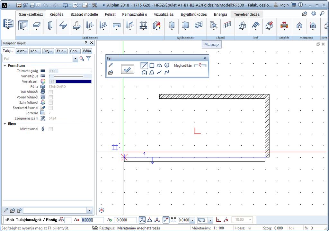Toggle the Toll fóliáról checkbox

[x=50, y=92]
